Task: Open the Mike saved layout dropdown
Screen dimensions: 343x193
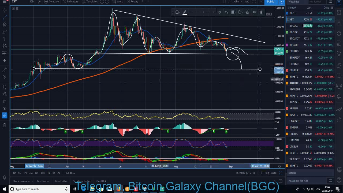Action: click(x=236, y=2)
